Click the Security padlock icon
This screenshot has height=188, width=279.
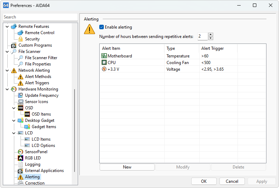click(21, 39)
